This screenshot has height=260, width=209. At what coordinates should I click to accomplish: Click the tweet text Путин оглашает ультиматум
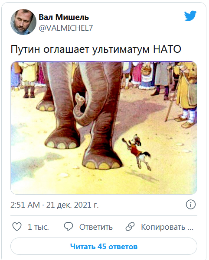point(80,49)
